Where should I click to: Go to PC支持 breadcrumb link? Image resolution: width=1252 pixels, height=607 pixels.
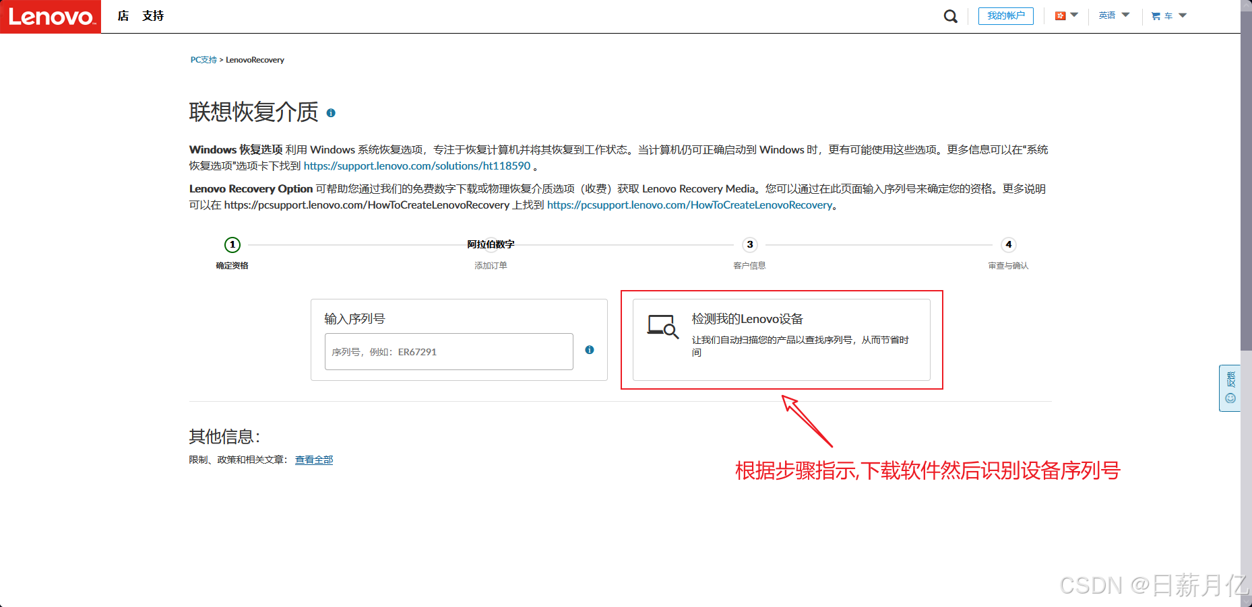coord(204,60)
